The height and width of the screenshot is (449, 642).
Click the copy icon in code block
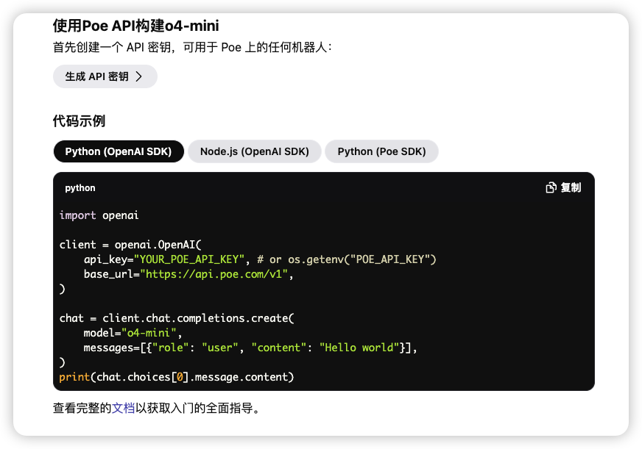[551, 187]
